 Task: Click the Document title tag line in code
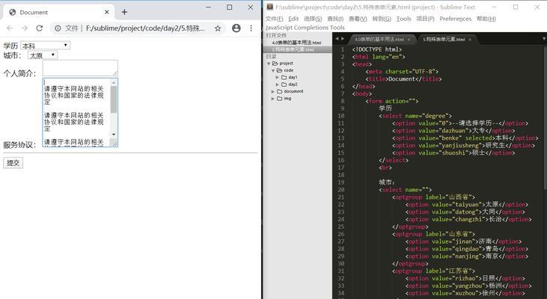tap(403, 79)
